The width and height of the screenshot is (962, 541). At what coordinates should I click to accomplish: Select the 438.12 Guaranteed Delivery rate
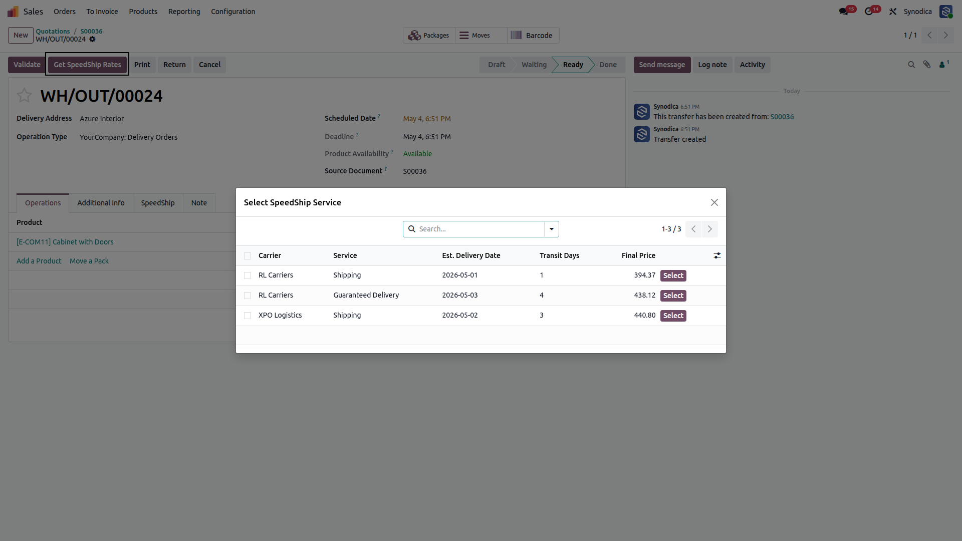click(x=673, y=296)
